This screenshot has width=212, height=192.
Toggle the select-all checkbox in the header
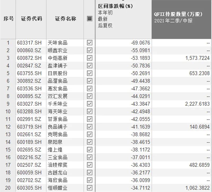point(90,19)
